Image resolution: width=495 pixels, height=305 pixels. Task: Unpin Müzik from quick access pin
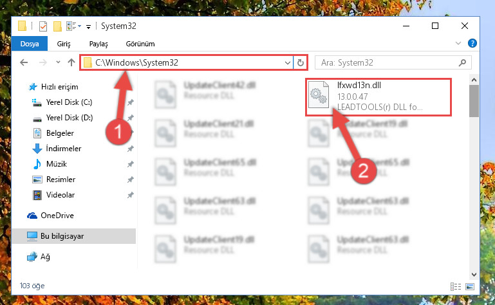coord(130,164)
